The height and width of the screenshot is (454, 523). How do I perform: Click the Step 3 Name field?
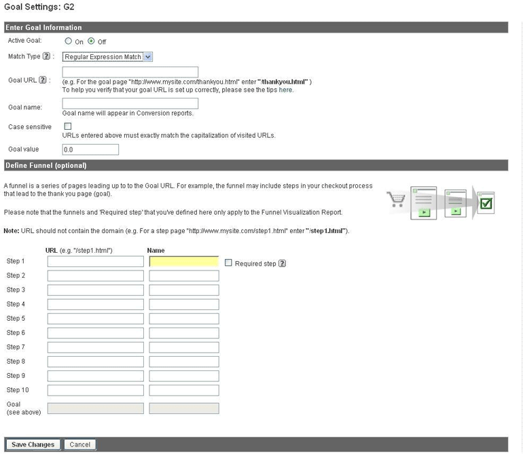(184, 290)
